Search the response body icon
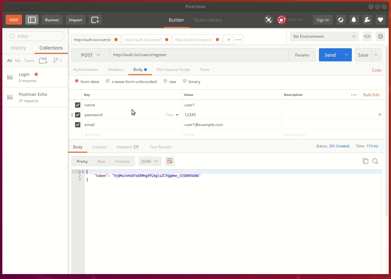This screenshot has height=279, width=391. pos(375,161)
